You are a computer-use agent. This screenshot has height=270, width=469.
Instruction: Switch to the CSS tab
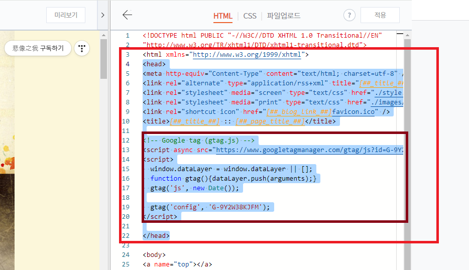point(250,16)
